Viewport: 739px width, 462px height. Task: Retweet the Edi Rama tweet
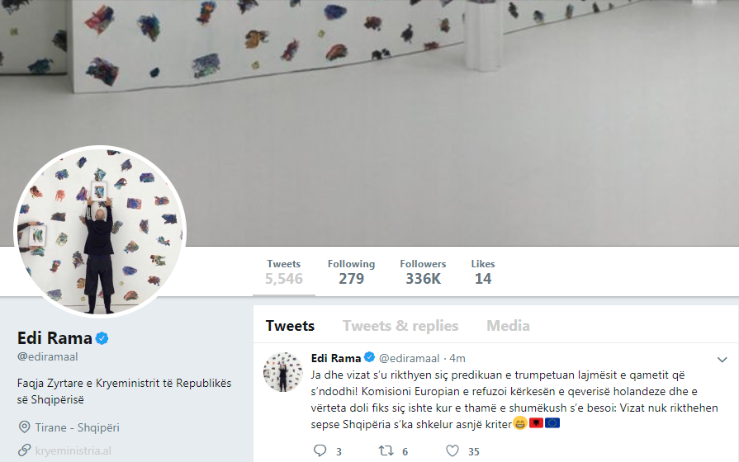[386, 450]
